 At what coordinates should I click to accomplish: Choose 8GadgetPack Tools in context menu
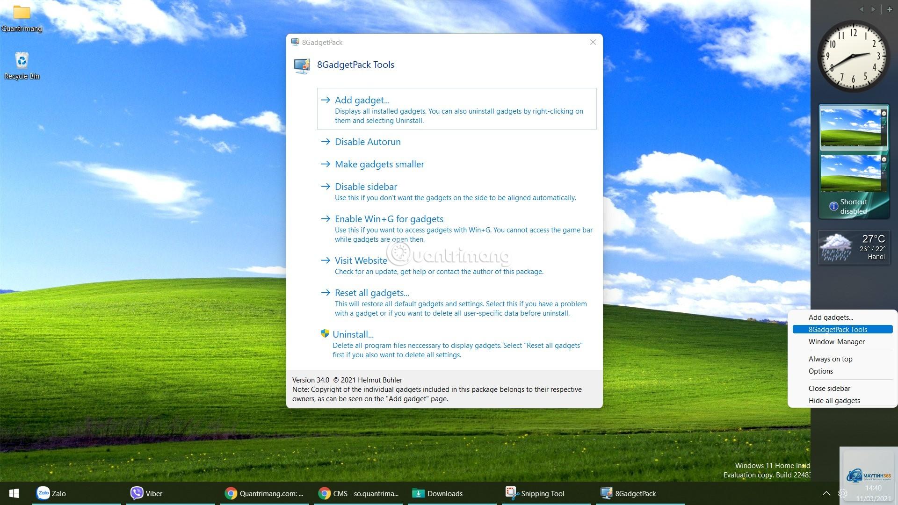pyautogui.click(x=842, y=329)
